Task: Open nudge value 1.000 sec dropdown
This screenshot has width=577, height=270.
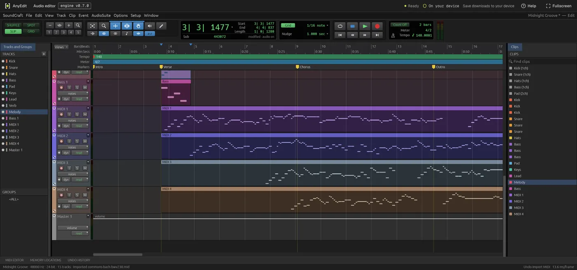Action: coord(318,34)
